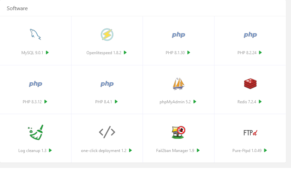Click the PHP 8.4.1 logo icon
Screen dimensions: 291x173
click(107, 84)
